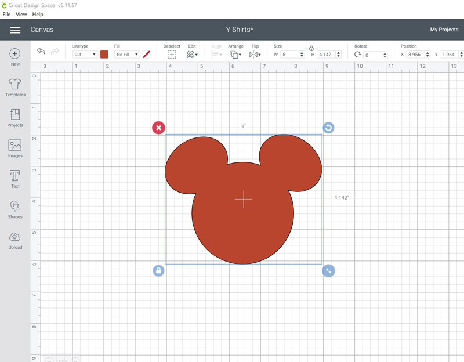Adjust the width value stepper
This screenshot has height=362, width=464.
tap(302, 55)
